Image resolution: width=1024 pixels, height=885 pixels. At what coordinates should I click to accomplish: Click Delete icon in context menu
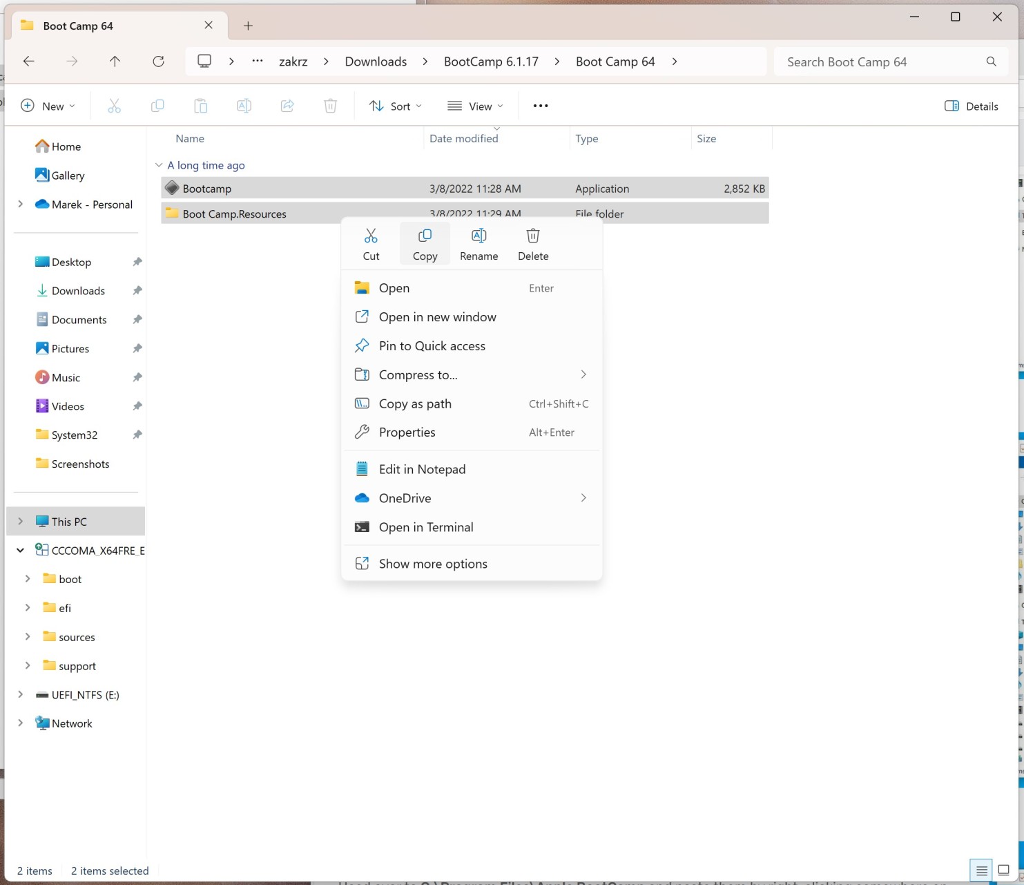point(533,236)
